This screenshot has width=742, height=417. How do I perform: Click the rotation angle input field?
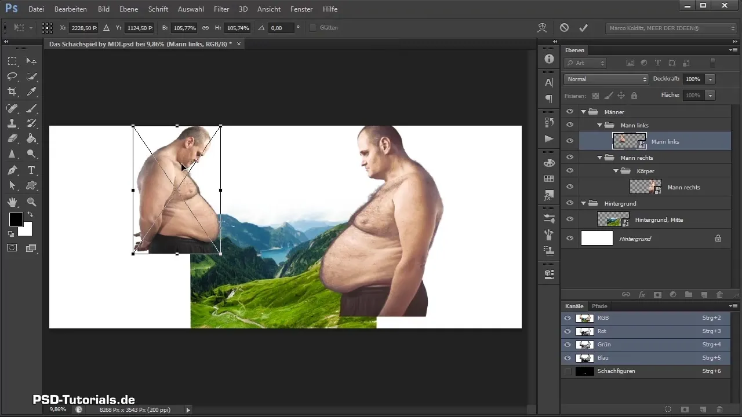point(281,28)
